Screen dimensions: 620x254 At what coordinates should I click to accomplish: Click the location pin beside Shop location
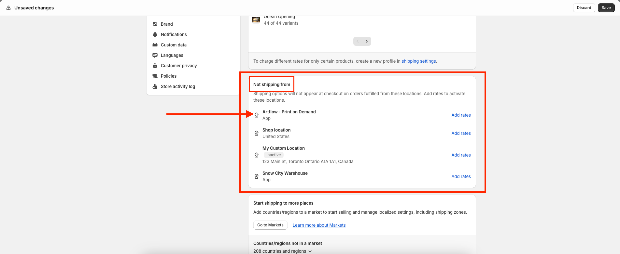[x=257, y=133]
